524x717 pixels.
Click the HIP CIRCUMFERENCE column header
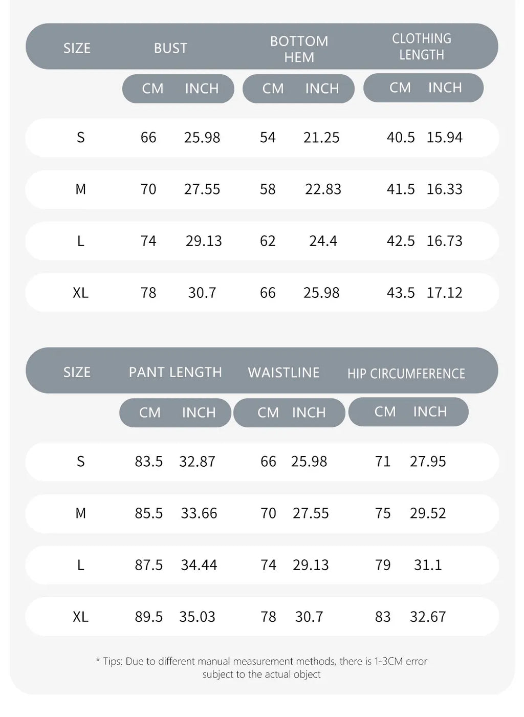[x=406, y=374]
